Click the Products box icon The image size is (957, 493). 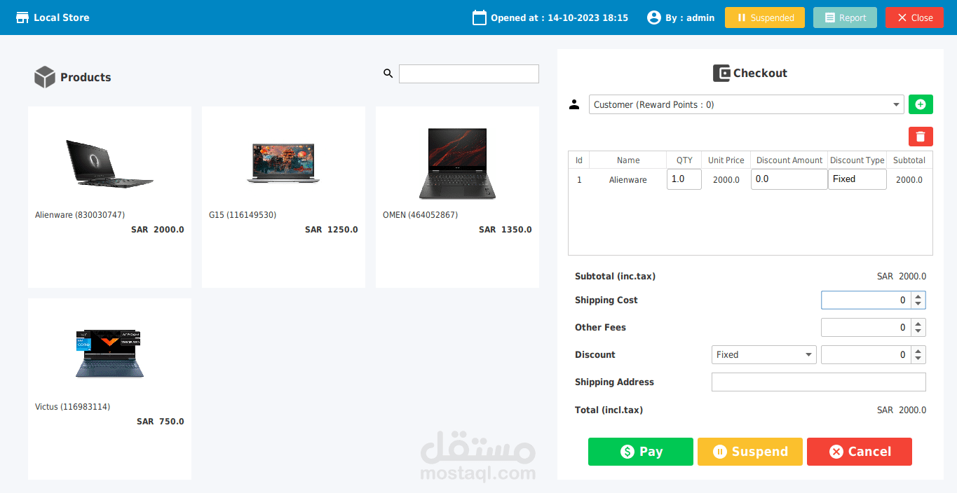(x=45, y=77)
